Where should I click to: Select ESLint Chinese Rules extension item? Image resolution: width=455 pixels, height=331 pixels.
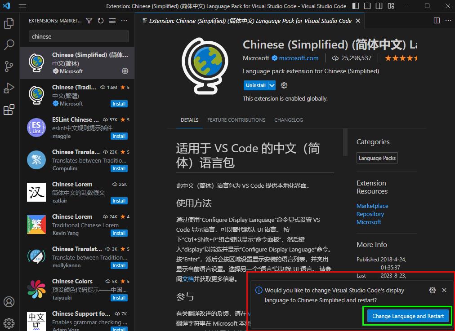[77, 128]
